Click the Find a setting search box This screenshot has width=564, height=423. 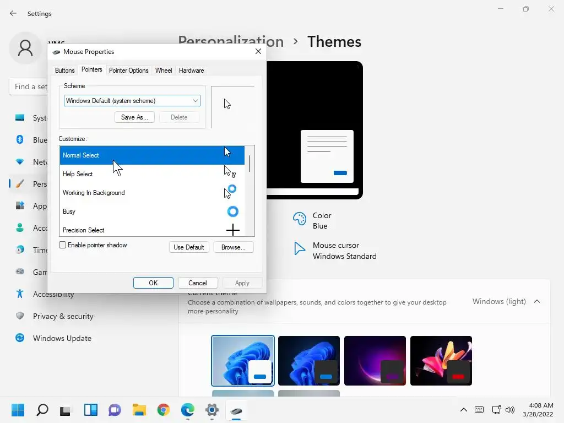[x=29, y=86]
